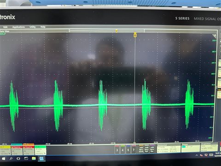The width and height of the screenshot is (221, 166).
Task: Open the Utility menu
Action: tap(32, 27)
